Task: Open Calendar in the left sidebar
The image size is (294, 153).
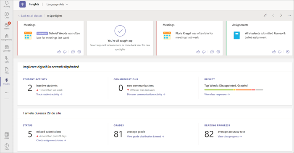Action: [x=7, y=48]
